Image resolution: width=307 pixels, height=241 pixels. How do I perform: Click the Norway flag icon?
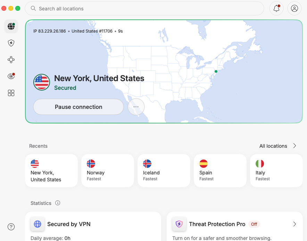[x=91, y=164]
